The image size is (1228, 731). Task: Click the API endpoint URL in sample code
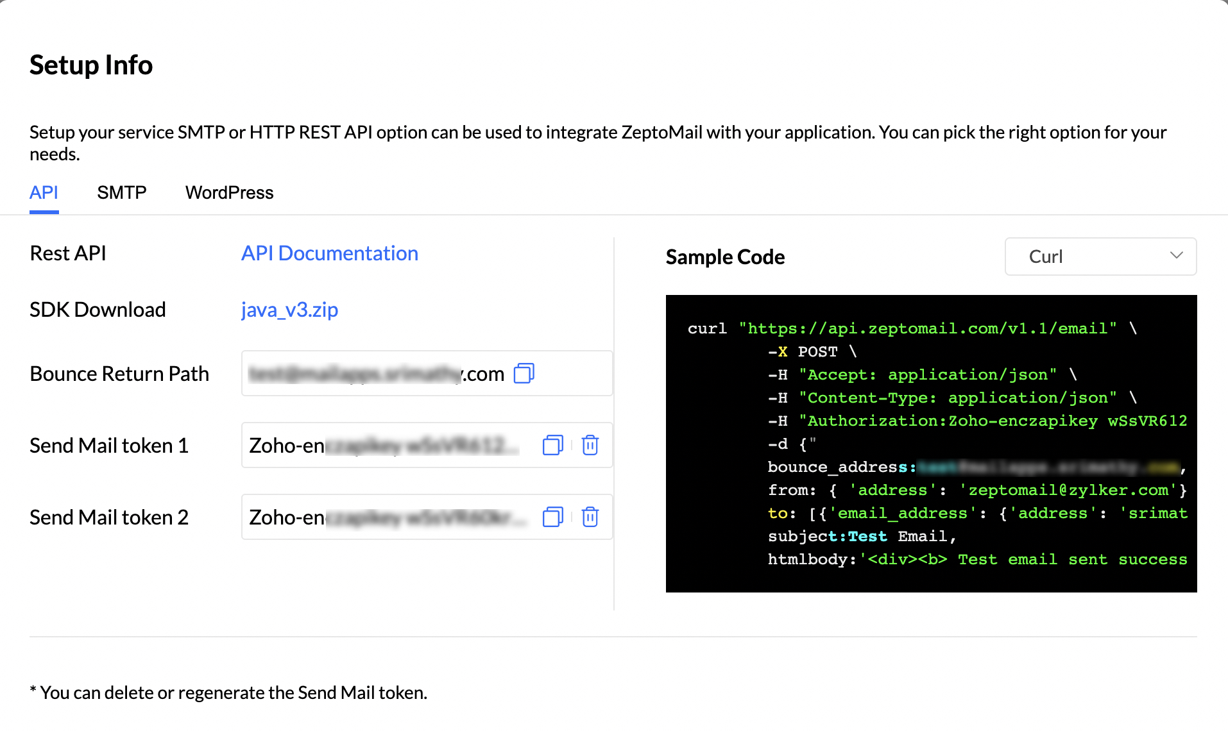point(928,329)
